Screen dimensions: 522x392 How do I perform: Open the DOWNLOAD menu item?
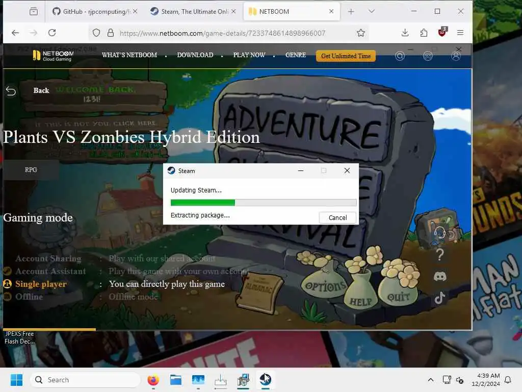(x=195, y=55)
